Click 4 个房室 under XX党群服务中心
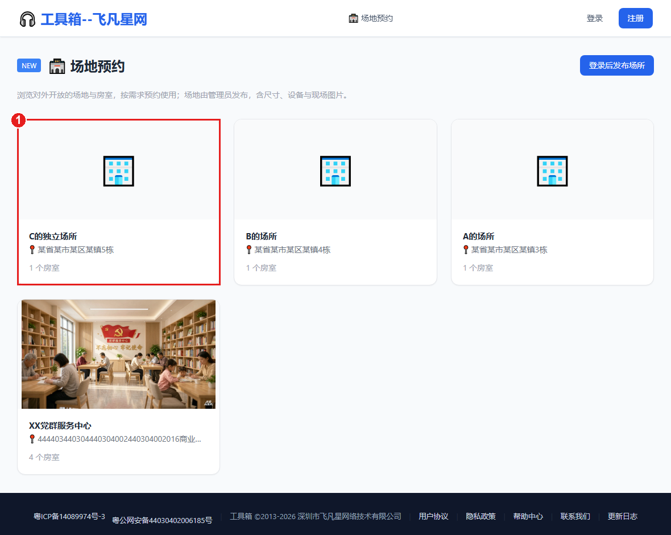Image resolution: width=671 pixels, height=535 pixels. (44, 457)
